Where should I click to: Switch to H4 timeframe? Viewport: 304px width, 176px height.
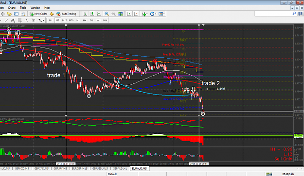point(85,20)
